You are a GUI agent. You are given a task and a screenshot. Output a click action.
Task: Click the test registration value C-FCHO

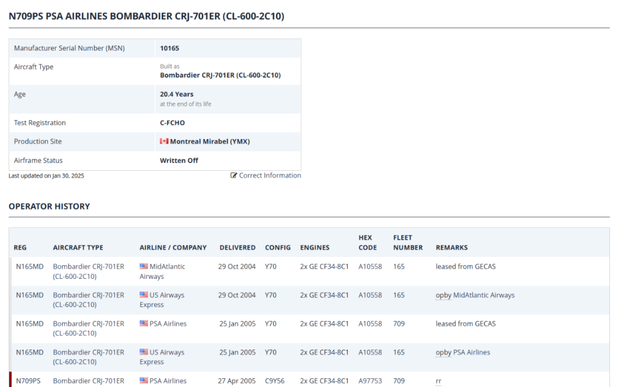172,123
